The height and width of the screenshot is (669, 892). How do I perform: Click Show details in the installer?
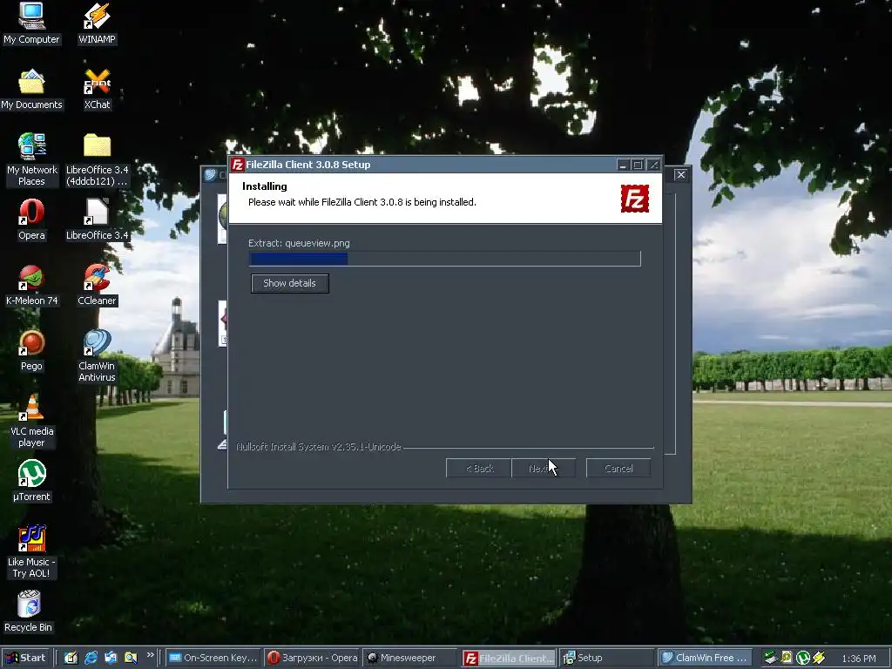[x=289, y=283]
